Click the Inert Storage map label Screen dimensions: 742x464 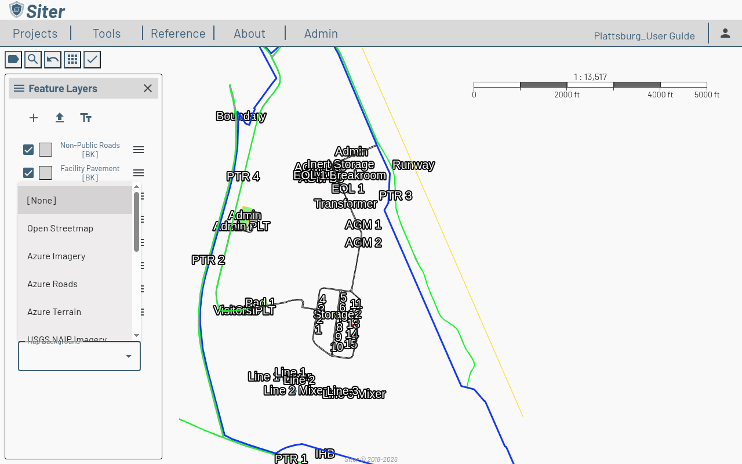(x=340, y=164)
